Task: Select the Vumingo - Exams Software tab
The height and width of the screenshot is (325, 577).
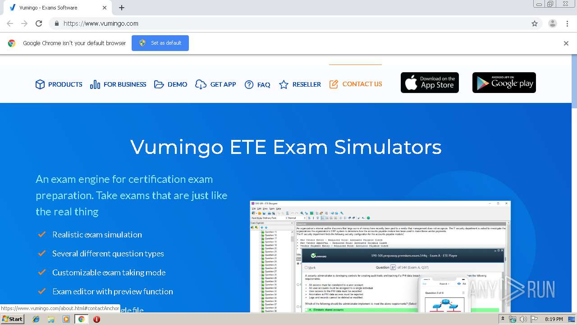Action: point(58,8)
